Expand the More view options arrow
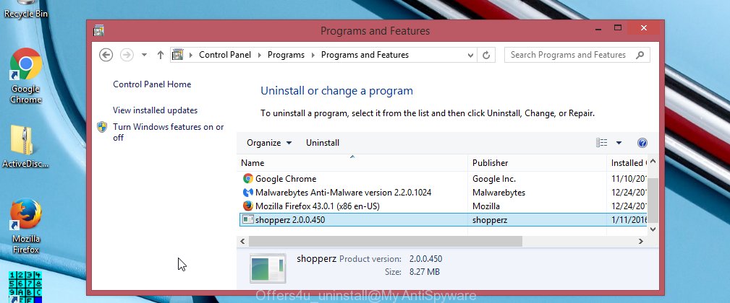 [x=619, y=143]
